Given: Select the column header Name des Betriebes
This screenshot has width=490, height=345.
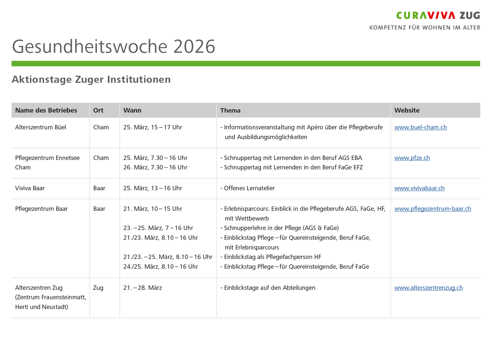Looking at the screenshot, I should point(46,110).
